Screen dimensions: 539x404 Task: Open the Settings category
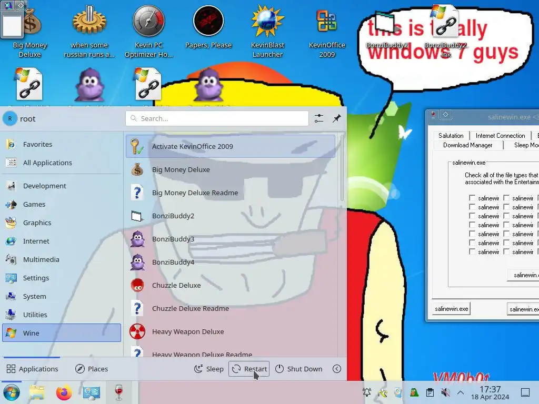coord(62,278)
